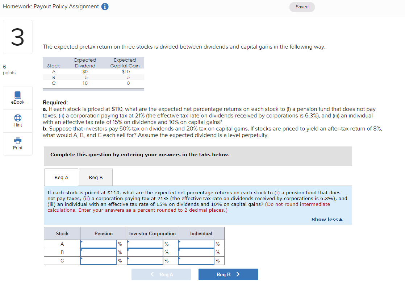Advance to Req B with the blue button
The height and width of the screenshot is (290, 405).
pyautogui.click(x=228, y=274)
